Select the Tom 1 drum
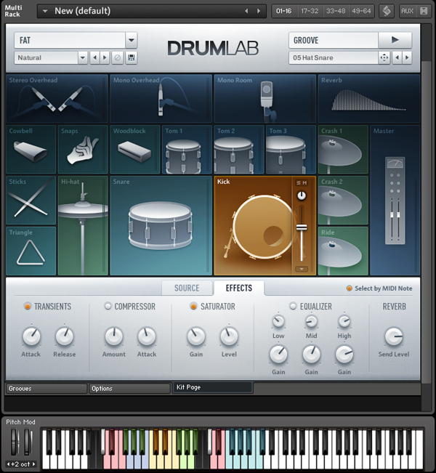Viewport: 436px width, 473px height. click(187, 150)
